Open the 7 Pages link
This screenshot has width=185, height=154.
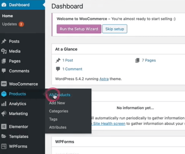149,60
